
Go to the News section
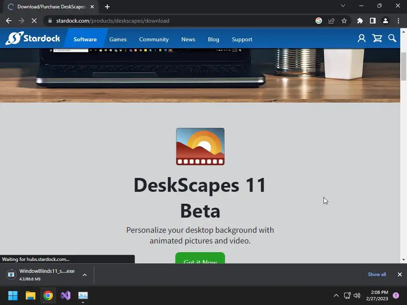188,39
